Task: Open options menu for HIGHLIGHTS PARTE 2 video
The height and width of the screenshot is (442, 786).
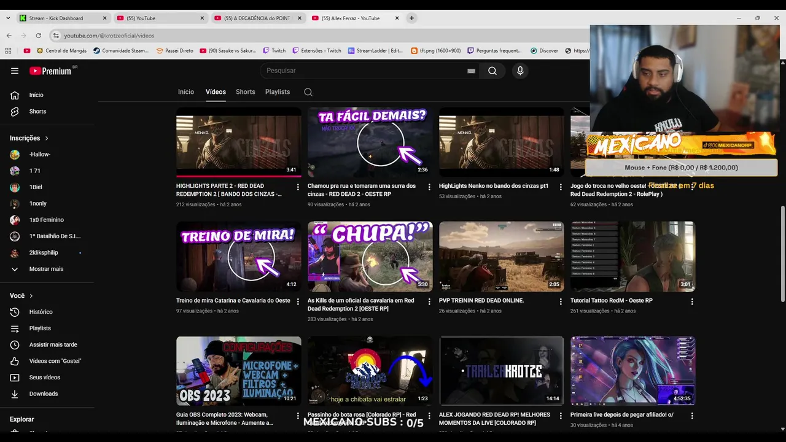Action: pos(298,187)
